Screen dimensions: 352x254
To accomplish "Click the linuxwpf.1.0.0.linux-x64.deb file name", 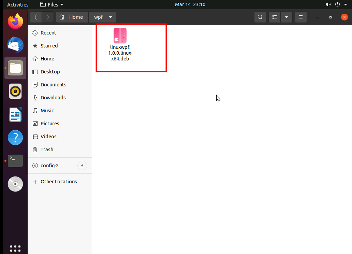I will pyautogui.click(x=120, y=53).
